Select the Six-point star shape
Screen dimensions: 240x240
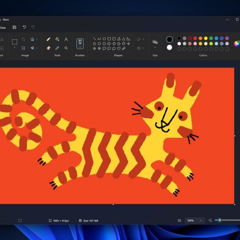point(99,48)
